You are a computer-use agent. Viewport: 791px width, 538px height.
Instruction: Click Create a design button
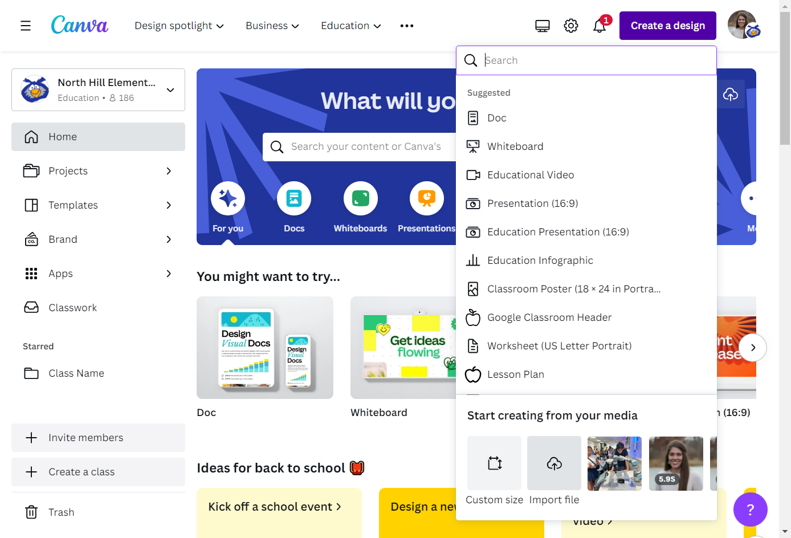[668, 26]
